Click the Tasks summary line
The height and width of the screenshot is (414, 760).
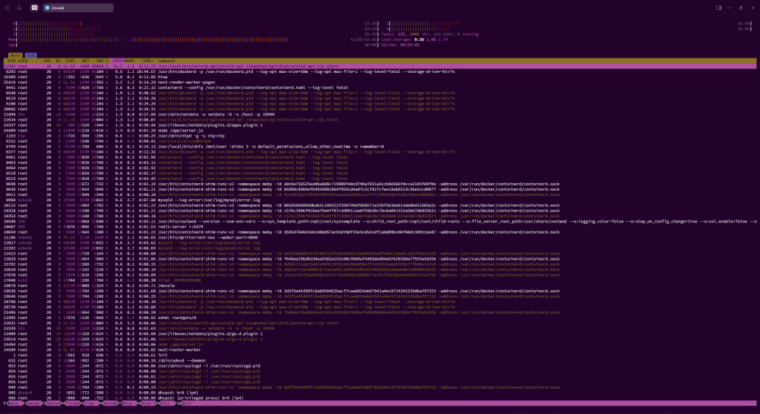430,34
